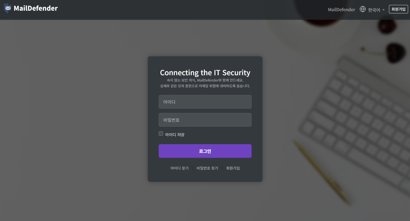Check the remember ID option

pyautogui.click(x=161, y=133)
